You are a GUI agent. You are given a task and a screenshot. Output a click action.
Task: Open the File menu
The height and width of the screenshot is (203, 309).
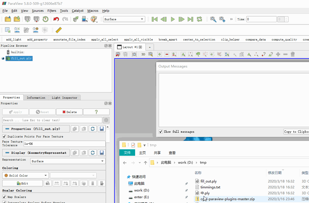pyautogui.click(x=5, y=11)
